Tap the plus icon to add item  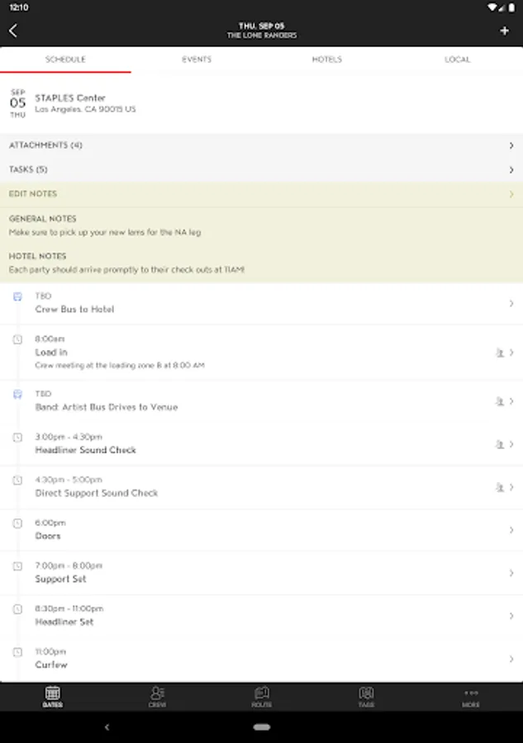(x=505, y=31)
